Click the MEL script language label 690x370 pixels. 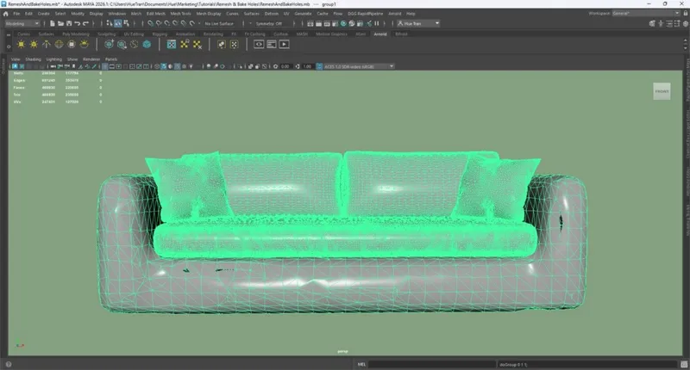click(361, 364)
